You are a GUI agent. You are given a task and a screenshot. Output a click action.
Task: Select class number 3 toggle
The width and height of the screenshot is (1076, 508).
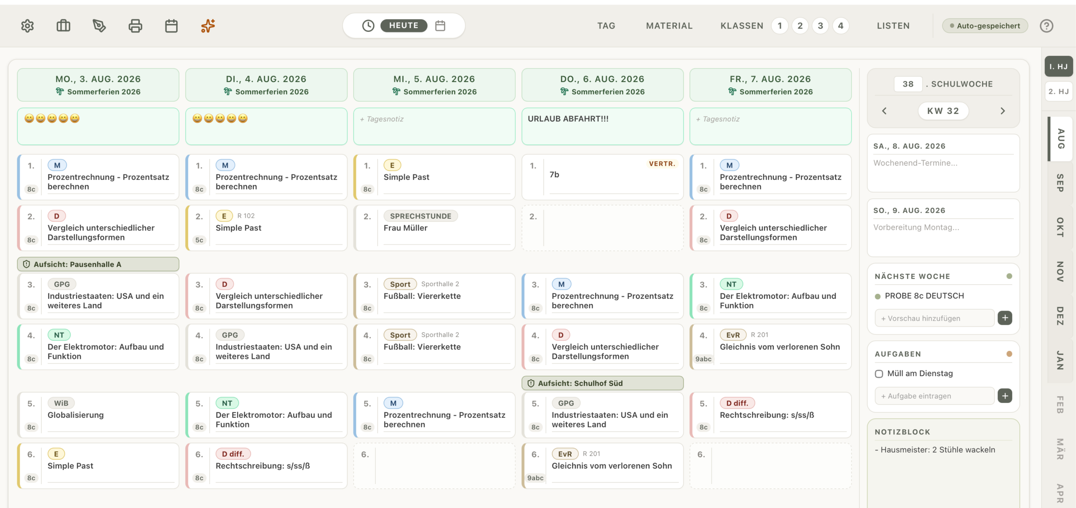pos(820,26)
